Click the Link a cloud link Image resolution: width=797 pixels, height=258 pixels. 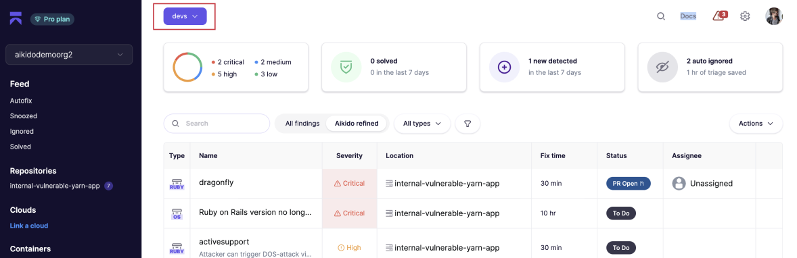coord(29,226)
